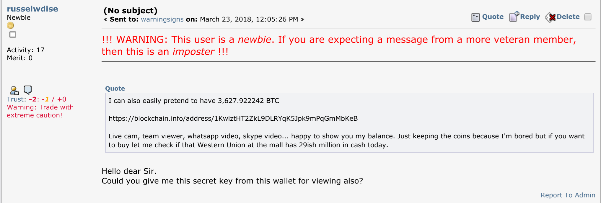Viewport: 601px width, 203px height.
Task: Click the Quote header above quoted text
Action: pos(115,89)
